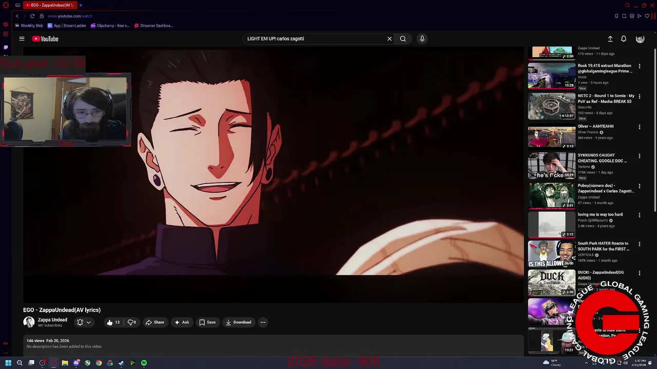This screenshot has height=369, width=657.
Task: Go back in browser history
Action: coord(17,16)
